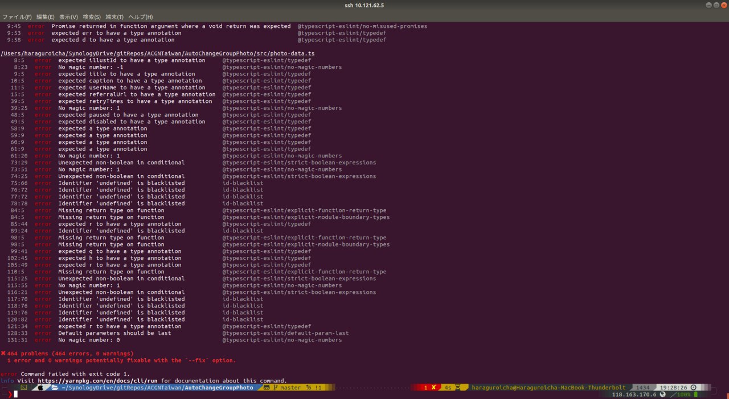Open the 検索(S) menu
Image resolution: width=729 pixels, height=399 pixels.
(92, 17)
